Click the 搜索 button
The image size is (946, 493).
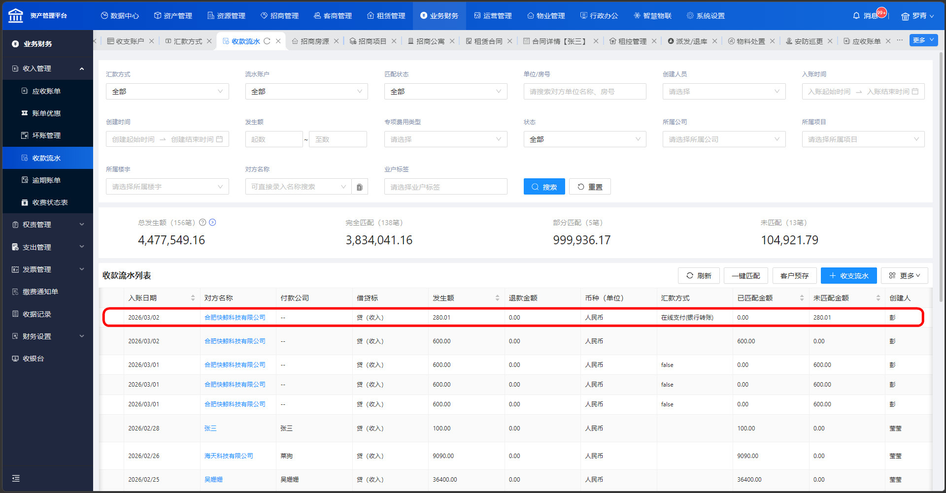(544, 187)
